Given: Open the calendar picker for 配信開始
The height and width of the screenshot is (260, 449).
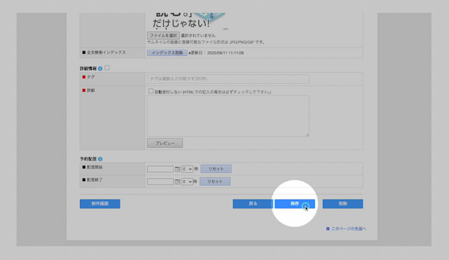Looking at the screenshot, I should 178,169.
